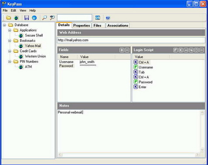Click the Notes horizontal scrollbar left arrow
208x165 pixels.
click(x=60, y=155)
